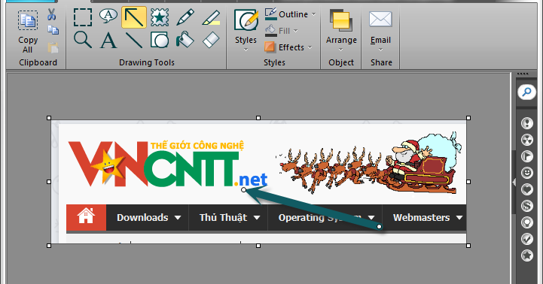Choose the dollar sign stamp

coord(527,206)
